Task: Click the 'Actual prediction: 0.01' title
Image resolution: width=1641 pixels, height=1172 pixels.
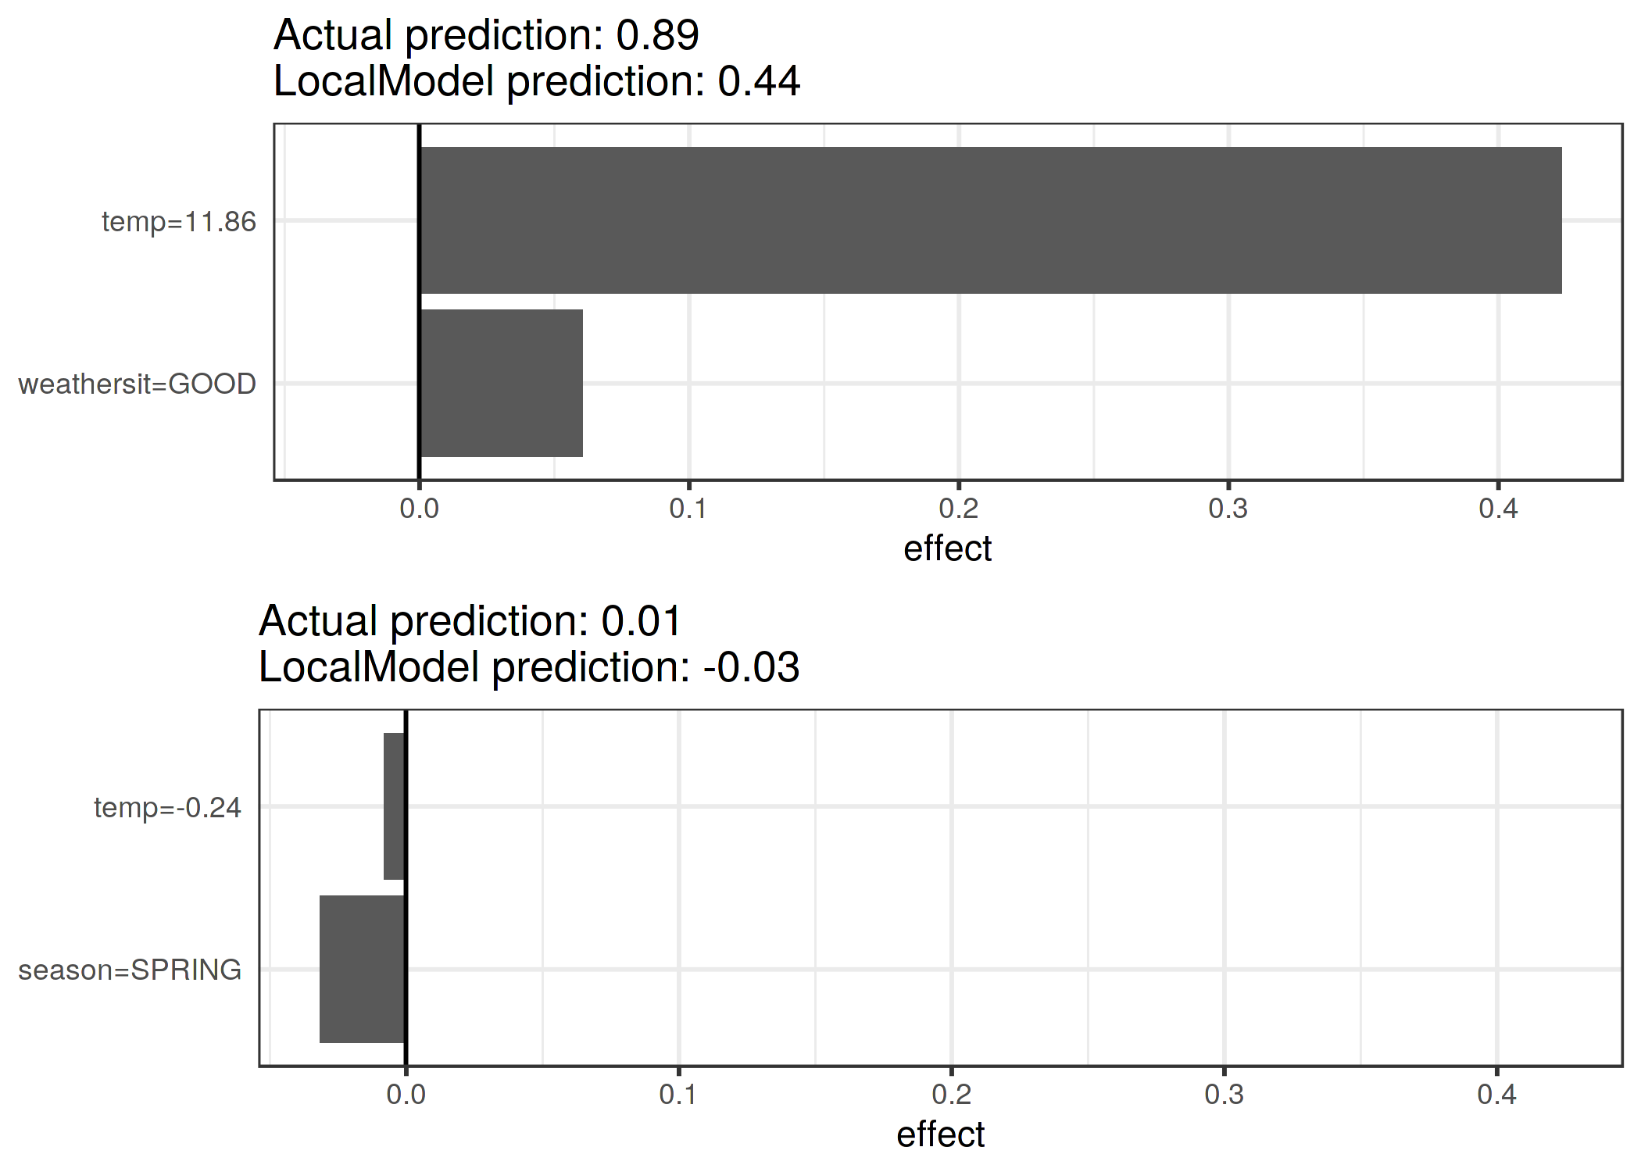Action: click(x=470, y=621)
